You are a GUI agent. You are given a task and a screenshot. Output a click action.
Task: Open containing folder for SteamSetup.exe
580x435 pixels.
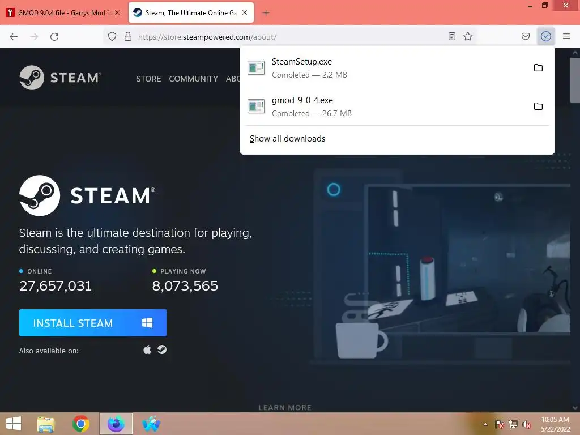click(538, 68)
